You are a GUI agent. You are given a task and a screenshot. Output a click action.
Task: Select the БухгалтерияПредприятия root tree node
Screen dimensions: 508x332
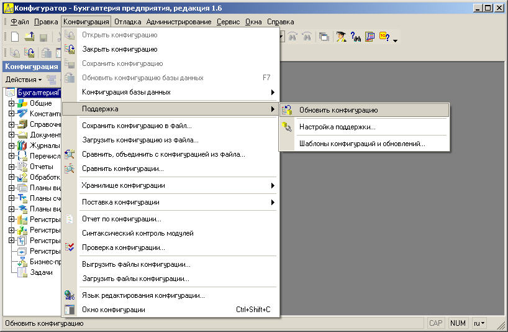coord(39,93)
